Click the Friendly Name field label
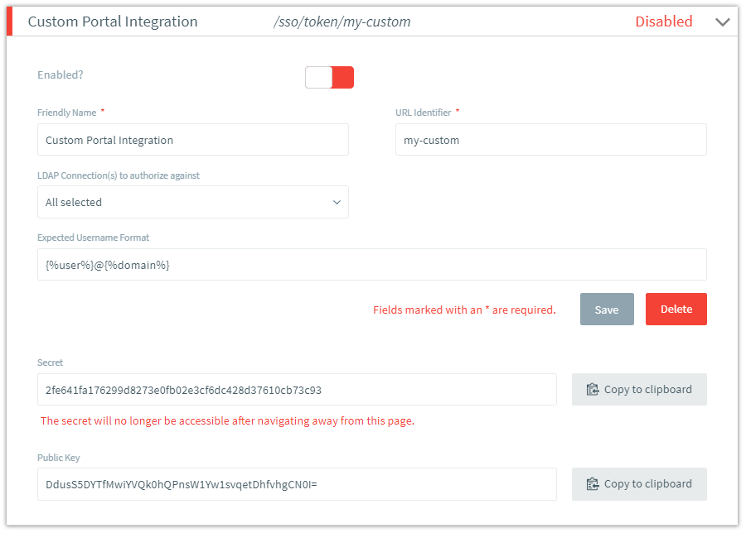Image resolution: width=746 pixels, height=533 pixels. pos(67,113)
